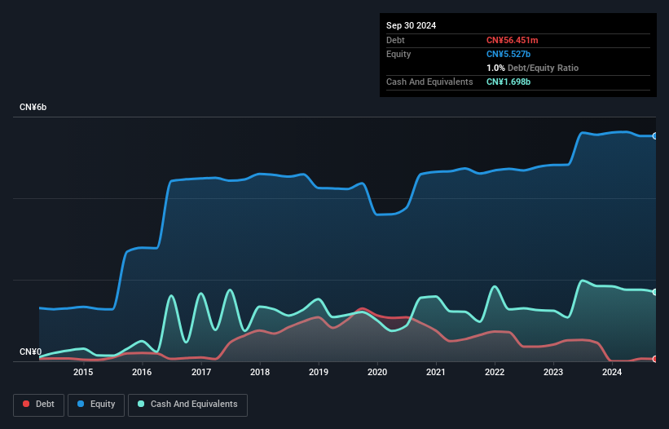Image resolution: width=669 pixels, height=429 pixels.
Task: Click the 2020 x-axis label
Action: (377, 372)
